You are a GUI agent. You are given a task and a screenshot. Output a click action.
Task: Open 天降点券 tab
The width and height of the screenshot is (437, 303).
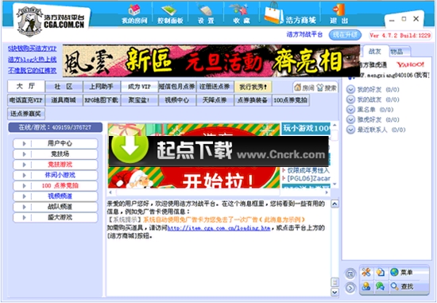pos(215,100)
